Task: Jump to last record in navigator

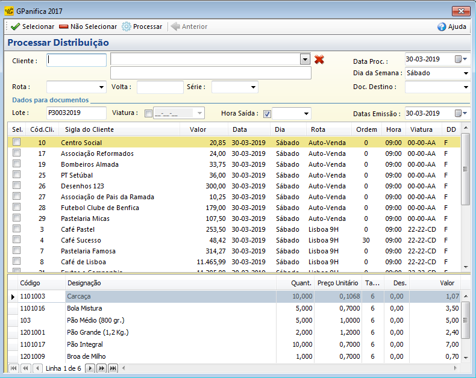Action: point(111,368)
